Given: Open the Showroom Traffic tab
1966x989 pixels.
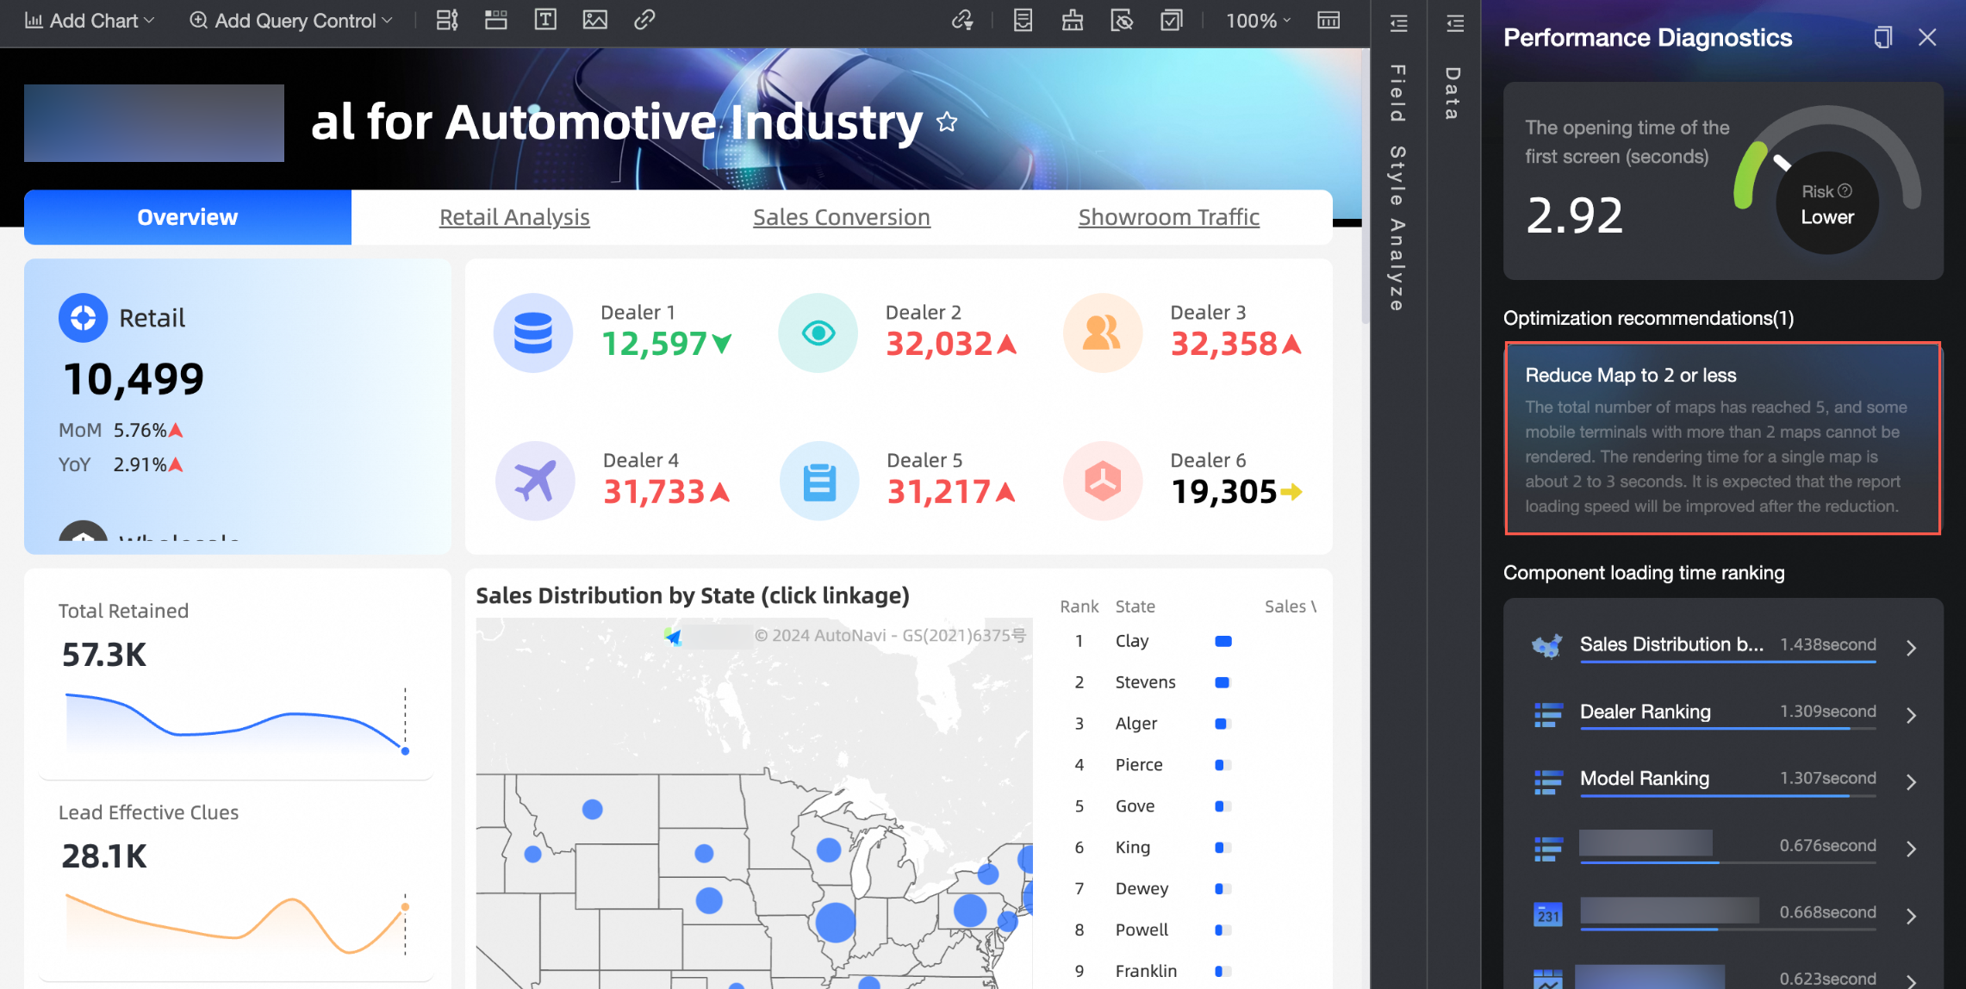Looking at the screenshot, I should [1168, 217].
